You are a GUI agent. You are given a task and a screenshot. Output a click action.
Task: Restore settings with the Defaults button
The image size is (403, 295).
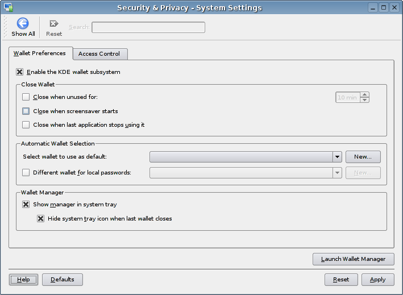(62, 280)
